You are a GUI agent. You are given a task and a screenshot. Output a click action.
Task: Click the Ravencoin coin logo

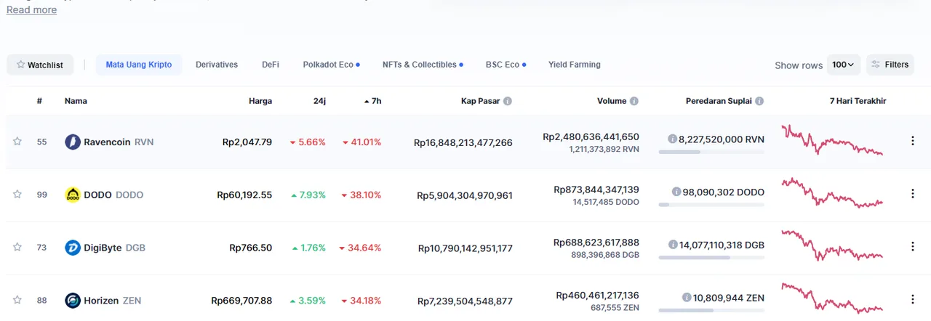[x=73, y=142]
